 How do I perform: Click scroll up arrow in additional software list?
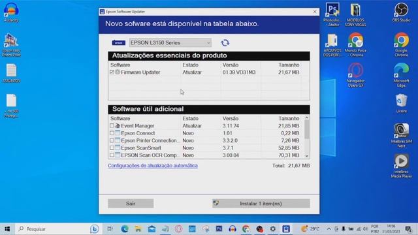click(307, 117)
